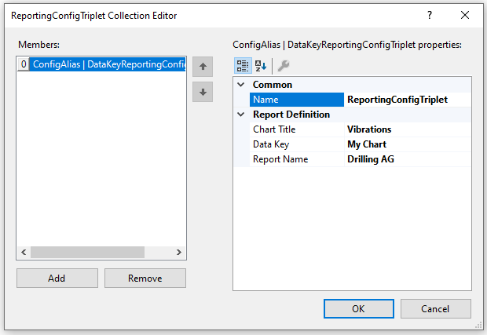487x335 pixels.
Task: Click the Common category header text
Action: 273,85
